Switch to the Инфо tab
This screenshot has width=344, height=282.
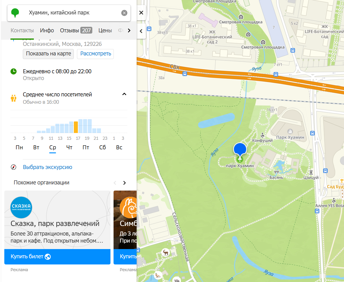coord(47,30)
